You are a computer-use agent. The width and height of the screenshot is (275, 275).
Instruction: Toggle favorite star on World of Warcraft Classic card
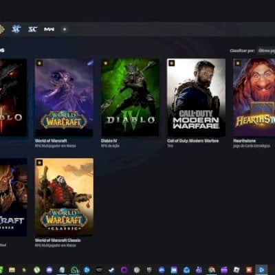click(x=40, y=163)
